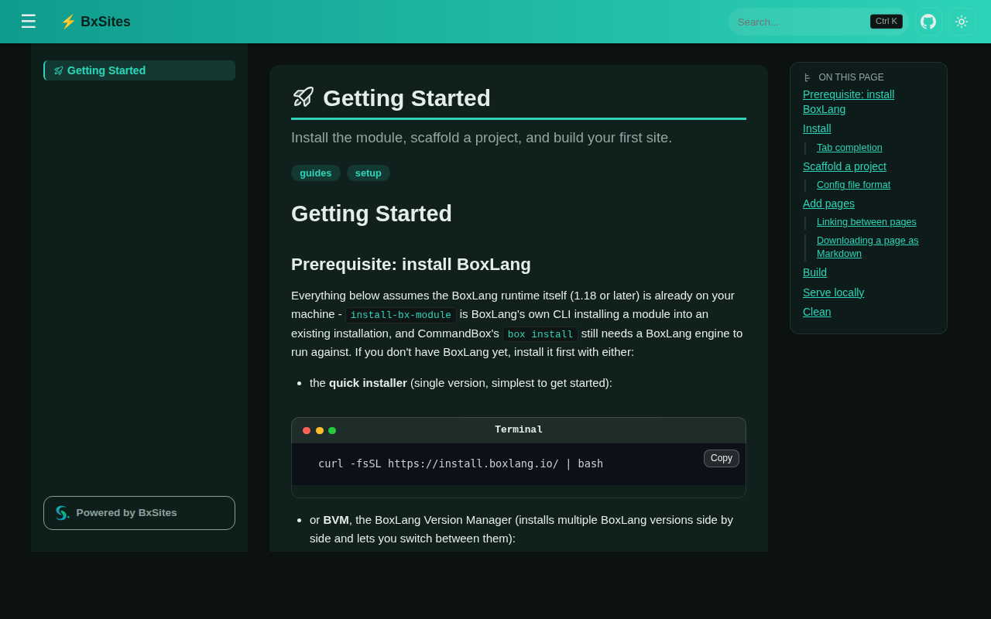
Task: Go to Linking between pages subsection
Action: pyautogui.click(x=866, y=222)
